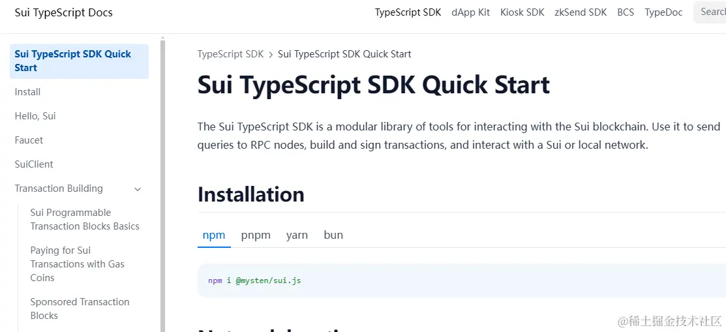Open Transaction Building sidebar section
This screenshot has height=332, width=726.
59,189
